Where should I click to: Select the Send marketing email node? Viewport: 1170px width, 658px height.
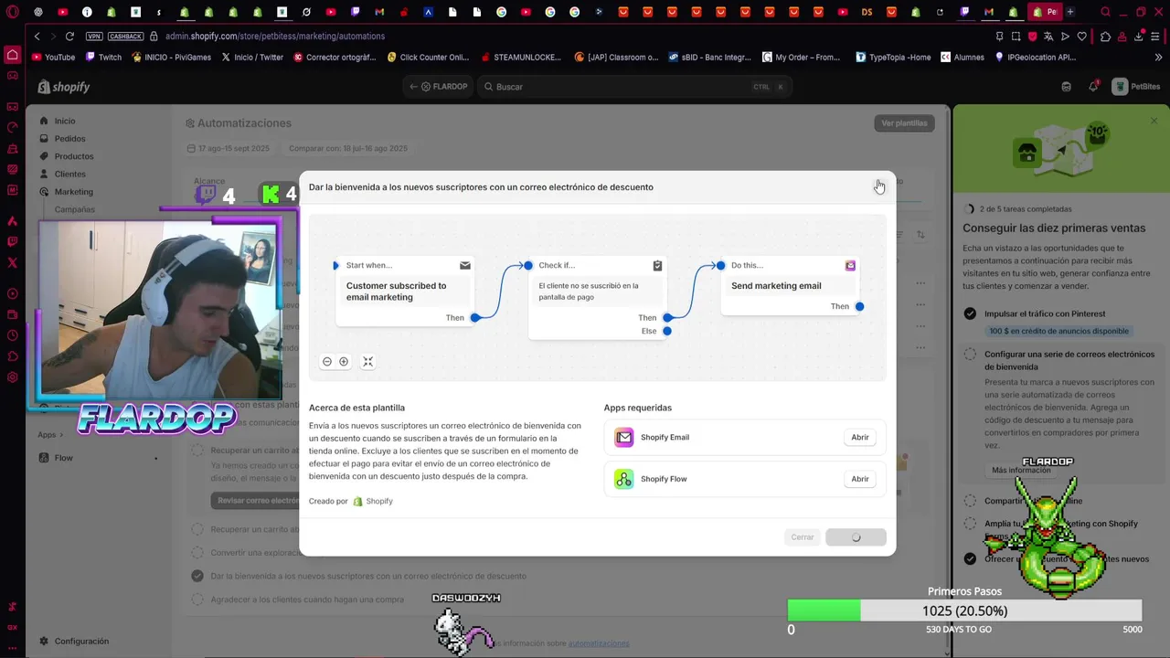[791, 286]
